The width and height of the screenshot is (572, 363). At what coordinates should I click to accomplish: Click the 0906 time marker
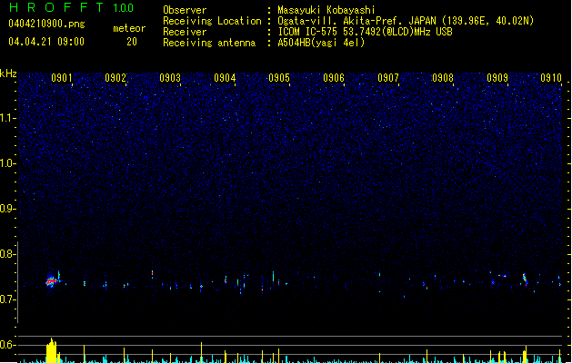[x=334, y=78]
